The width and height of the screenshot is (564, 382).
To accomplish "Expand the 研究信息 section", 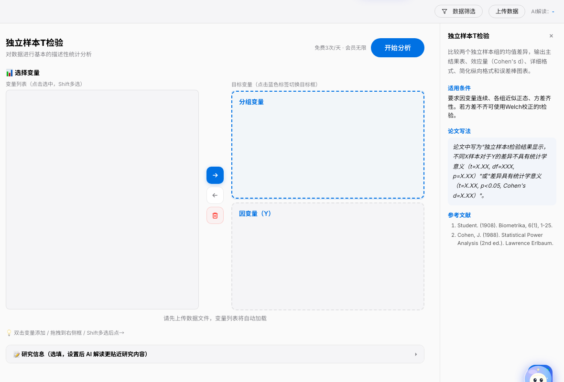I will click(x=215, y=354).
